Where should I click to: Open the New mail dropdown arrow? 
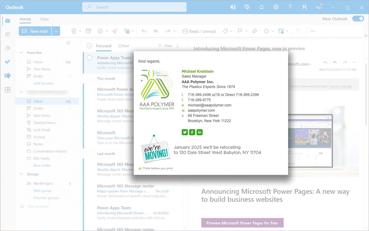click(x=56, y=31)
